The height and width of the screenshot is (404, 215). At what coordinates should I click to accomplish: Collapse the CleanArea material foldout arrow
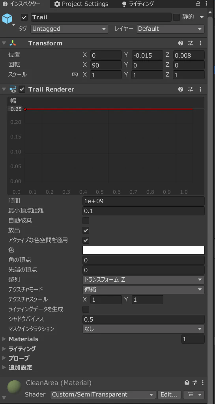click(3, 398)
